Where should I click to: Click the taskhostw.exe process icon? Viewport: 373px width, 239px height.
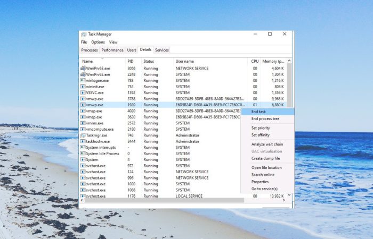tap(83, 141)
